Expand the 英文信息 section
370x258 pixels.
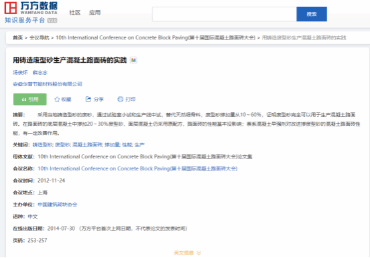[x=188, y=253]
